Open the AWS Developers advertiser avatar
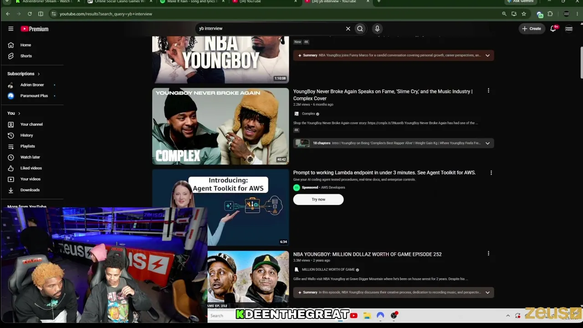This screenshot has width=583, height=328. pyautogui.click(x=297, y=188)
